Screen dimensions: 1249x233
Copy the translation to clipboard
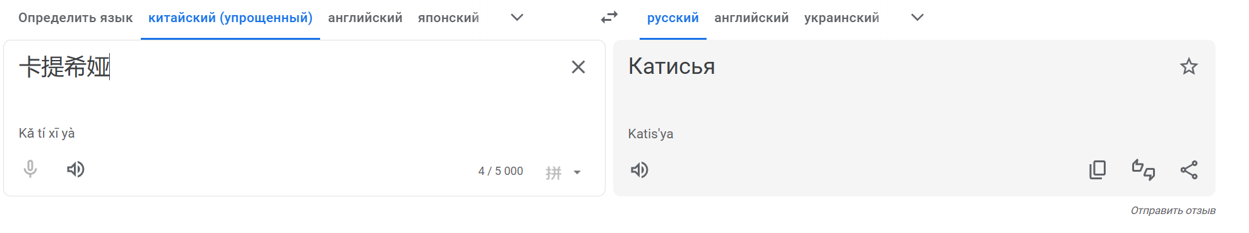1097,170
